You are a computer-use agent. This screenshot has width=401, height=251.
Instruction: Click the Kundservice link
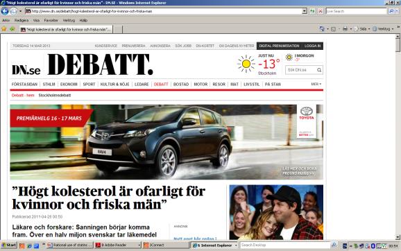pyautogui.click(x=106, y=46)
